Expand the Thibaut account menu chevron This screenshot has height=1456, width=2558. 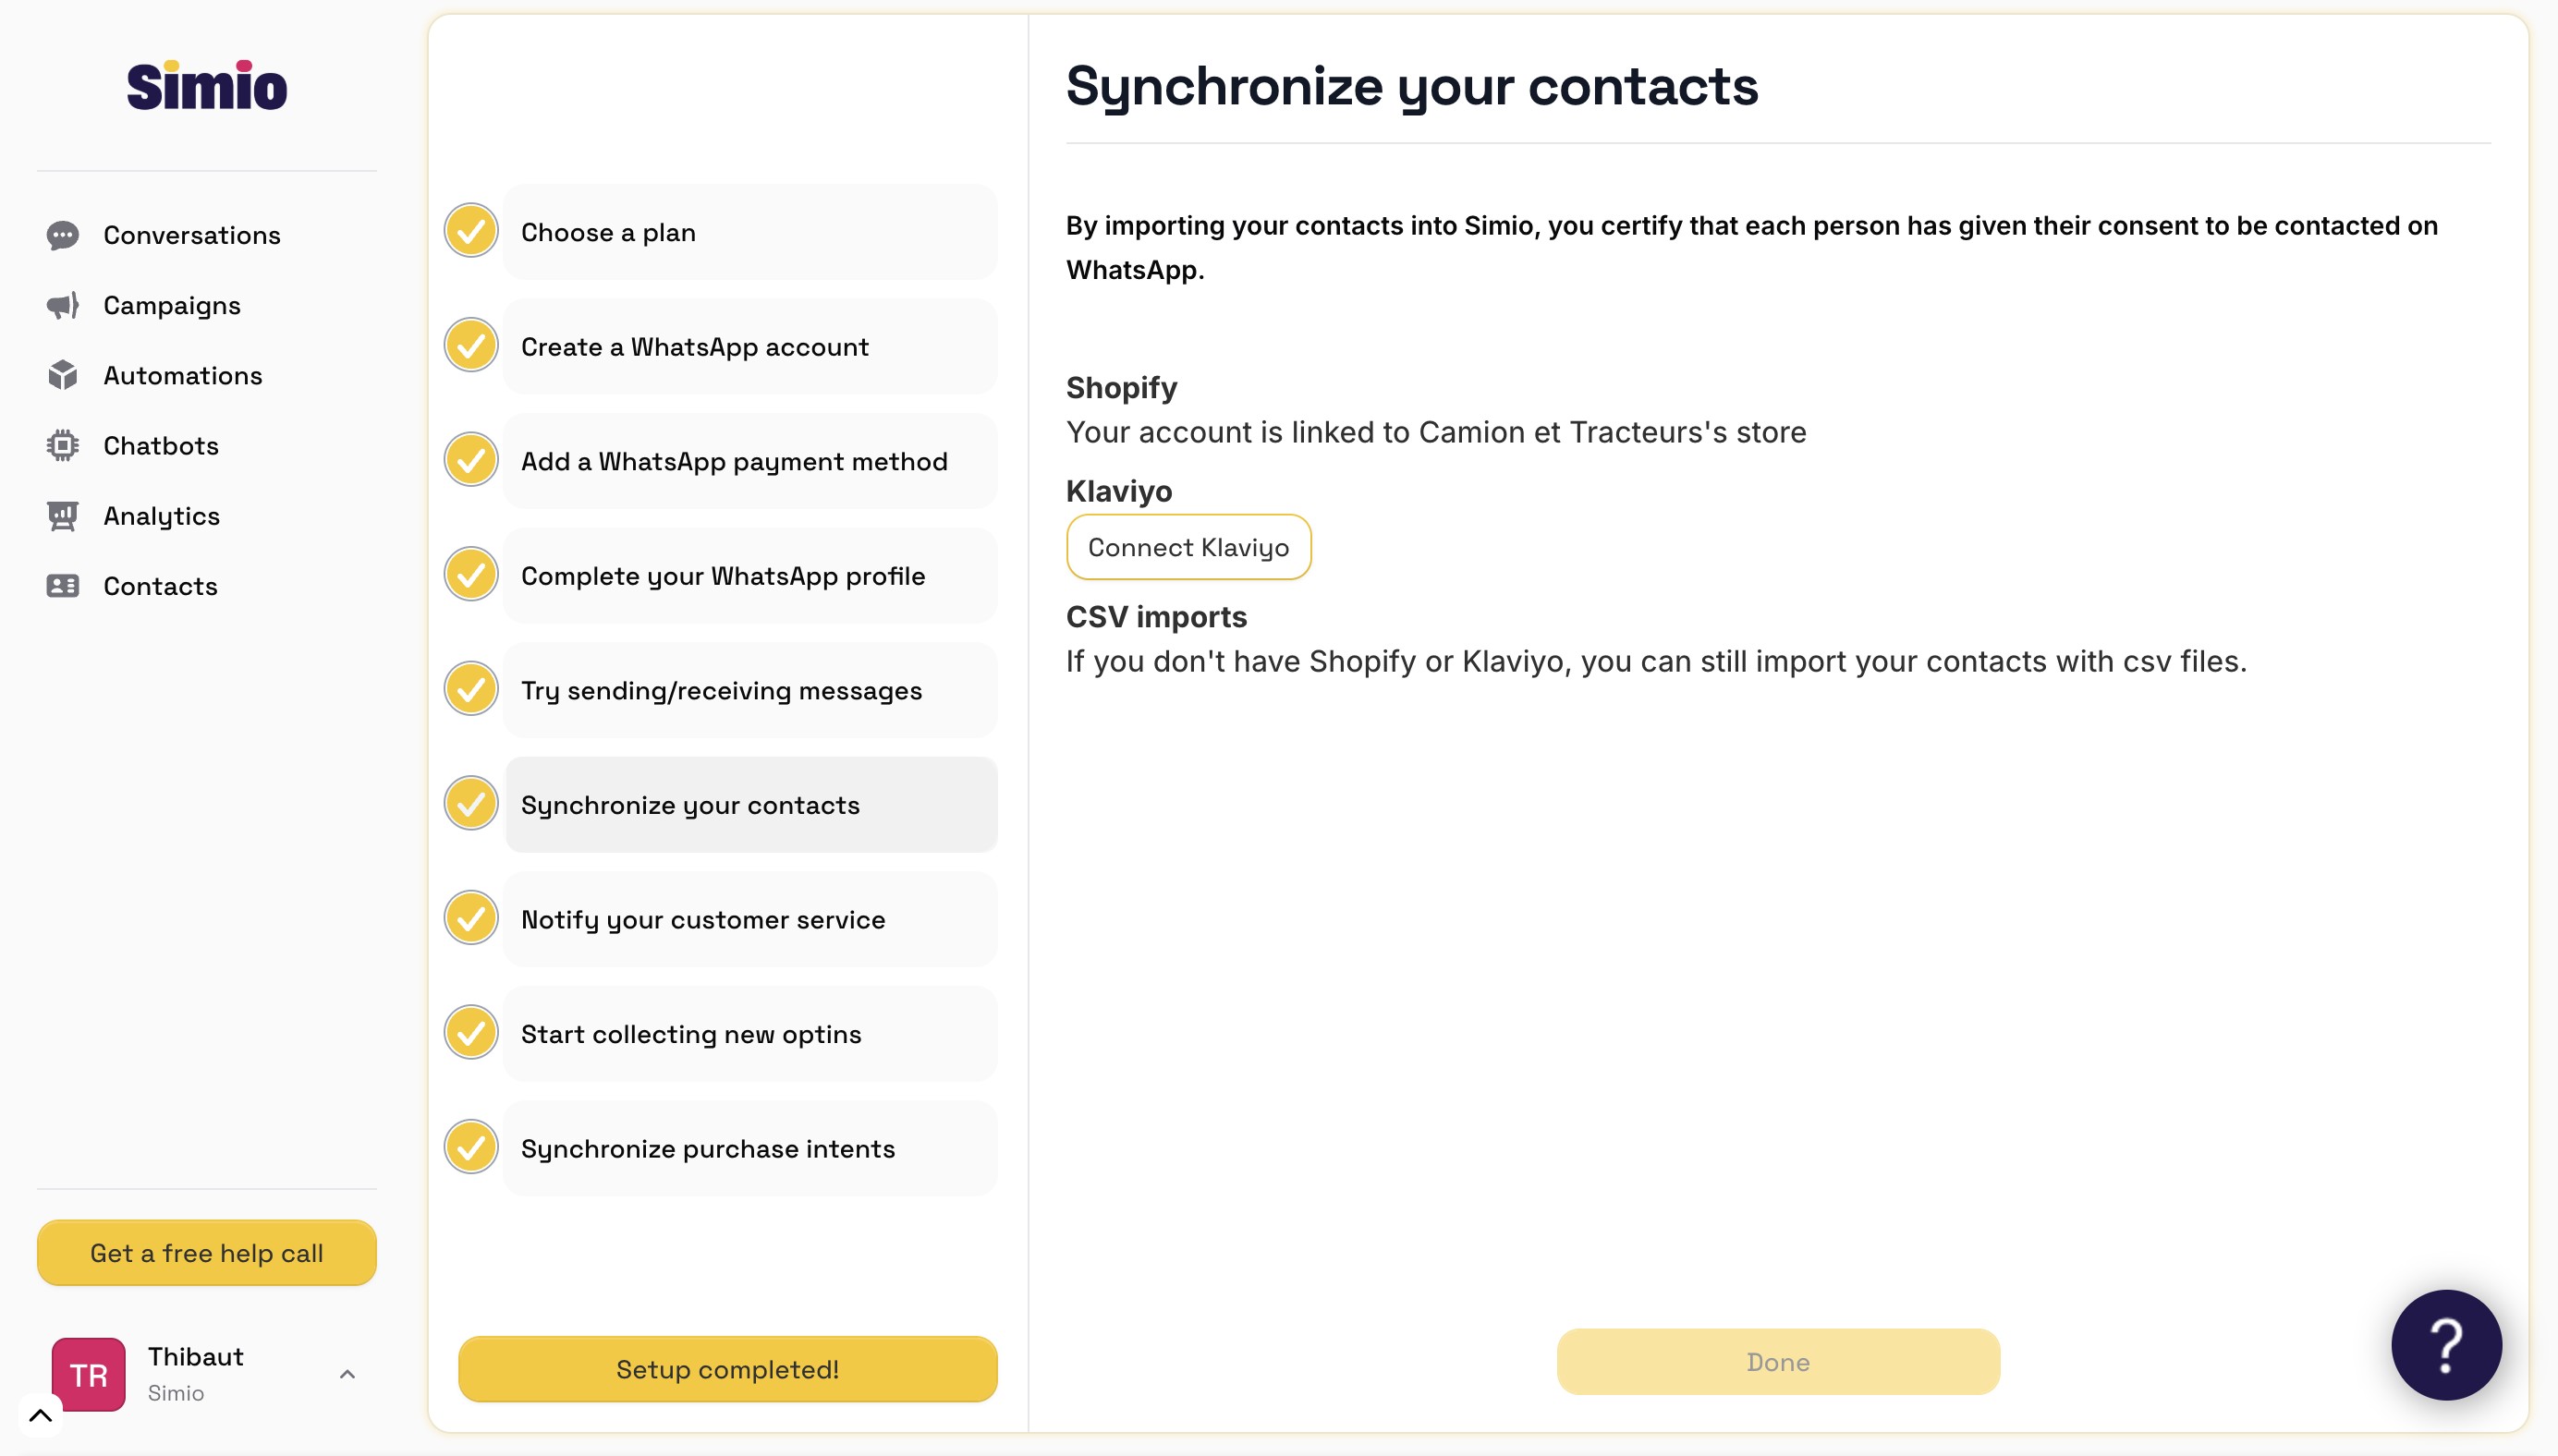pos(347,1374)
